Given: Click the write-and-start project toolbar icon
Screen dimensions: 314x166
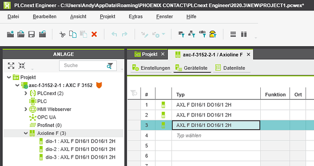Looking at the screenshot, I should [x=145, y=35].
